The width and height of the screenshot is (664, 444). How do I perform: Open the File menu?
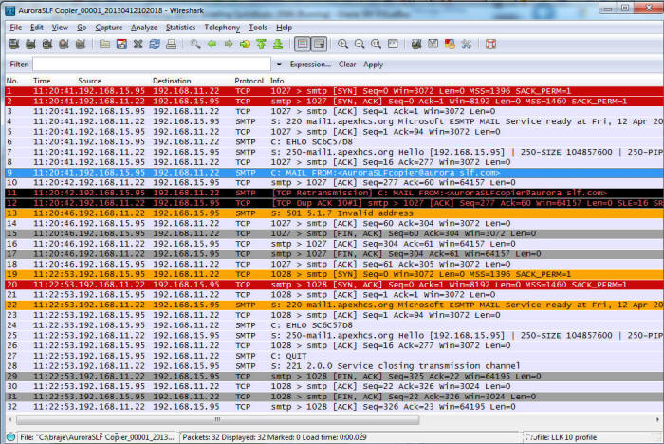(16, 28)
